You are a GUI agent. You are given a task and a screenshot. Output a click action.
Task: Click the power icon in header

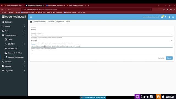[173, 17]
